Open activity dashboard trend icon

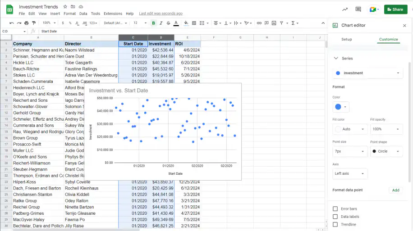(345, 9)
